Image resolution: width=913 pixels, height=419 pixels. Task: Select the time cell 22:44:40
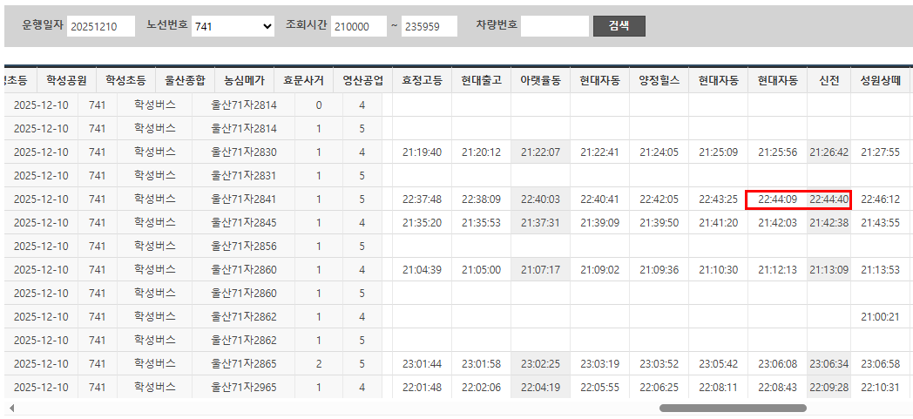828,199
